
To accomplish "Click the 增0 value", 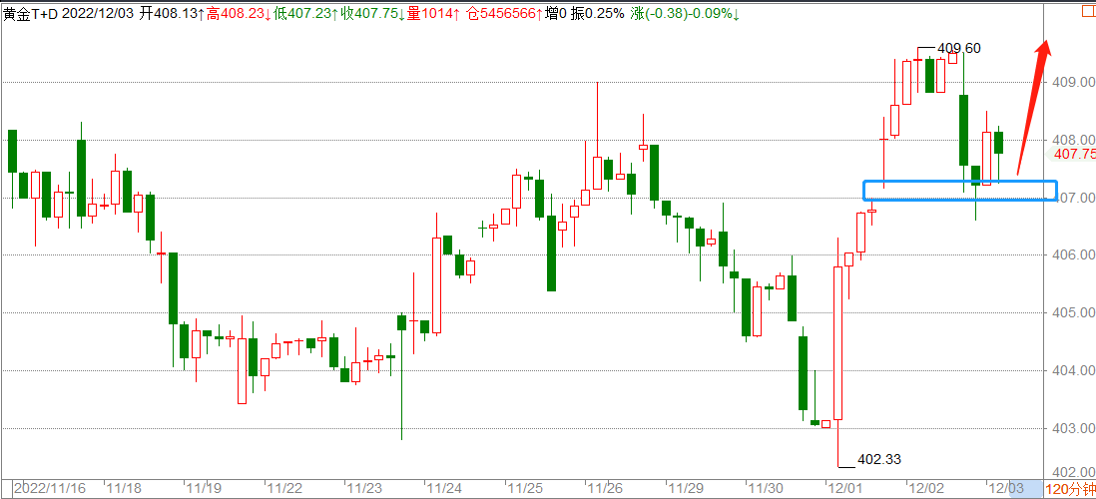I will point(556,15).
